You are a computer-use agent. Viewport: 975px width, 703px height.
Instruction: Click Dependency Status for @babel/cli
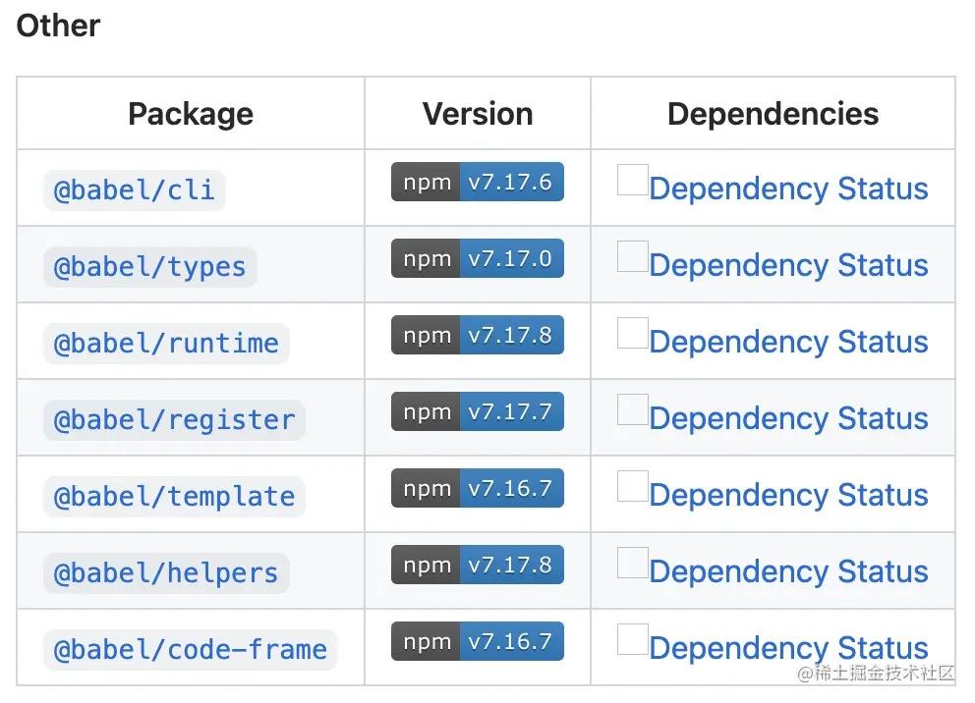[x=788, y=189]
